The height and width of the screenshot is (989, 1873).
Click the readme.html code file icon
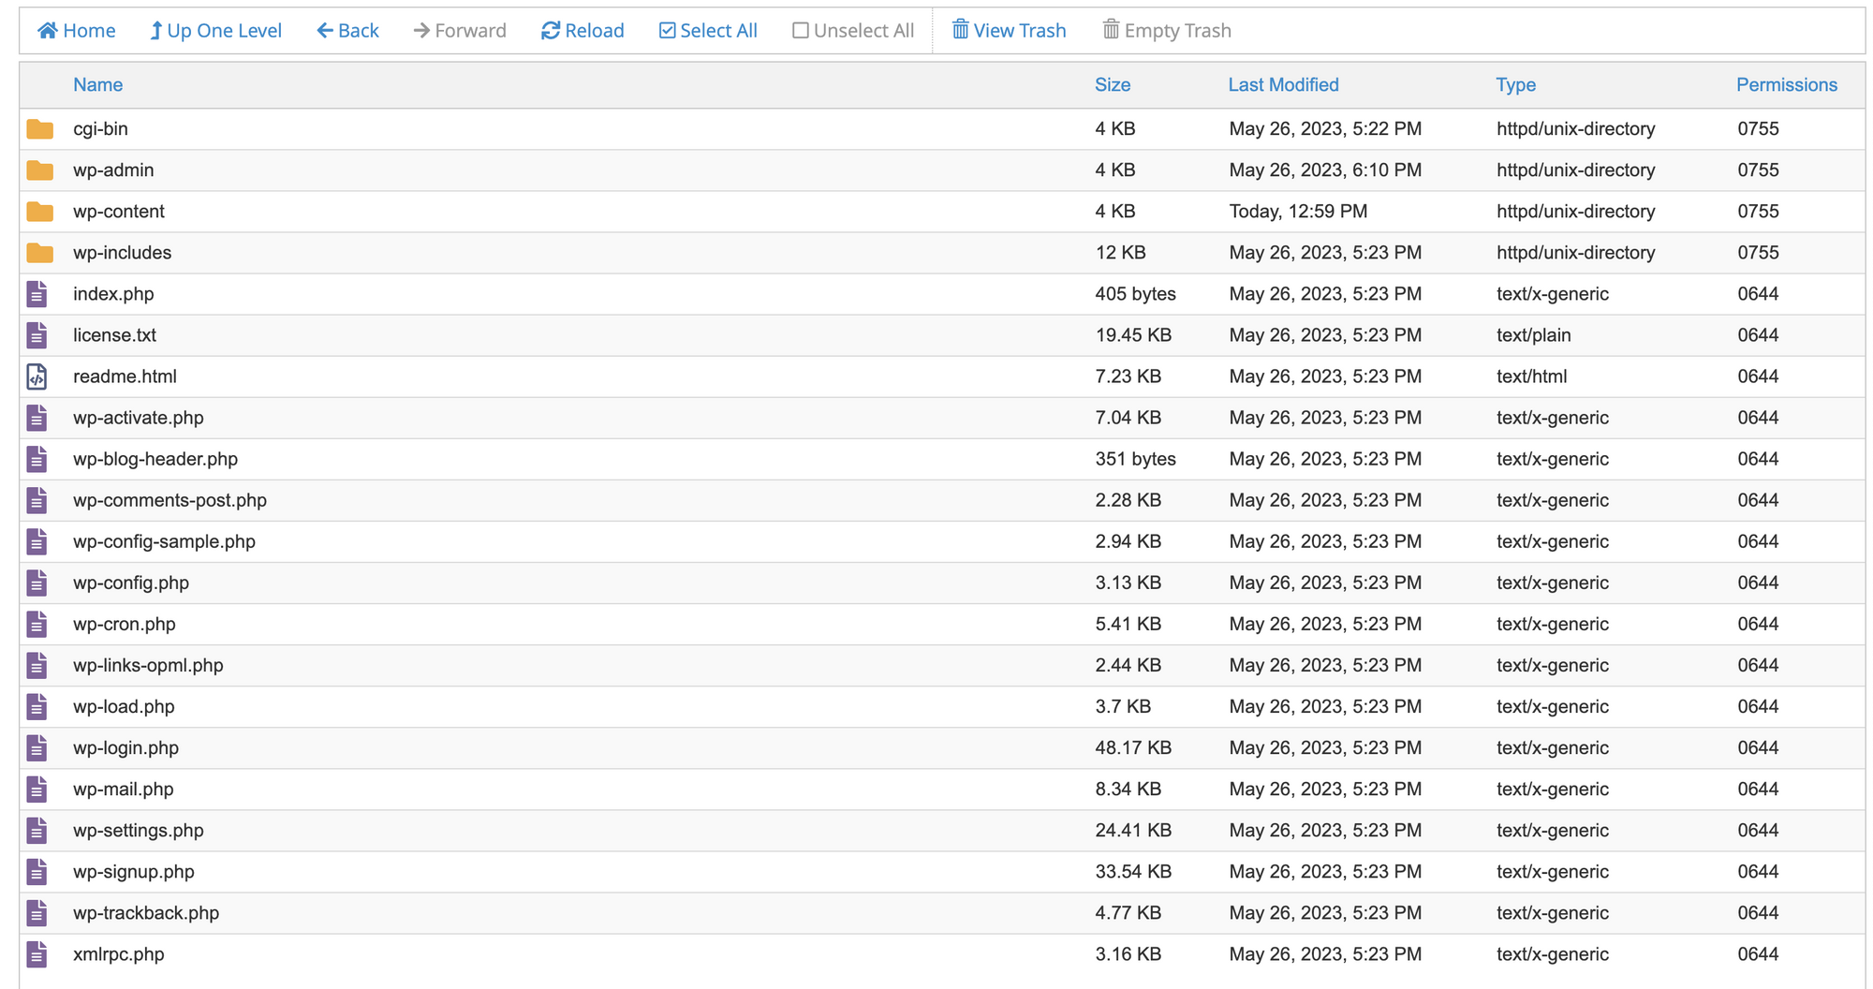pyautogui.click(x=37, y=376)
